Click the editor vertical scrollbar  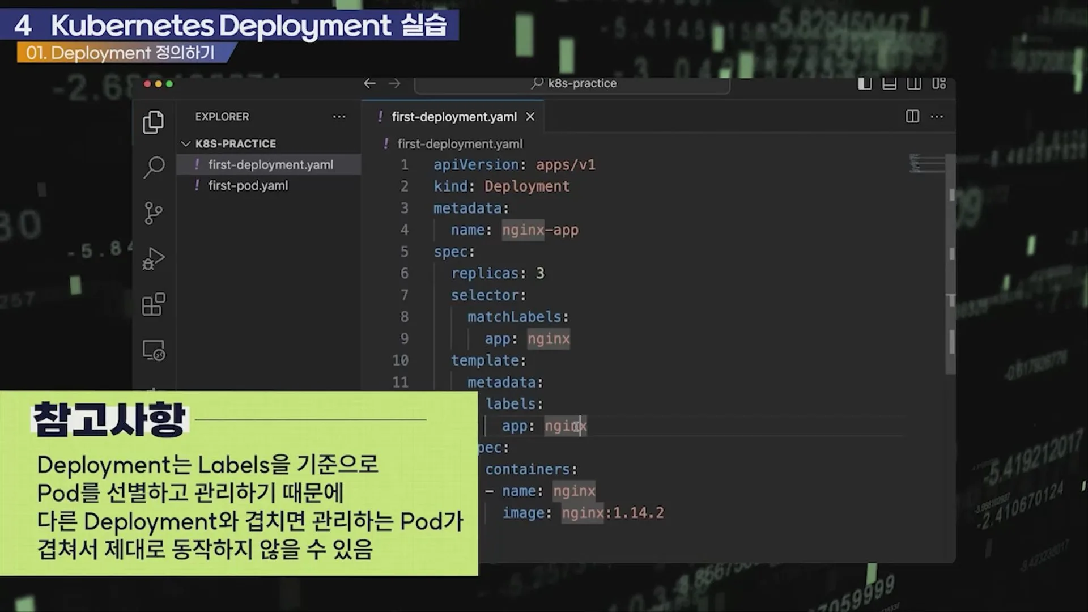(x=951, y=263)
